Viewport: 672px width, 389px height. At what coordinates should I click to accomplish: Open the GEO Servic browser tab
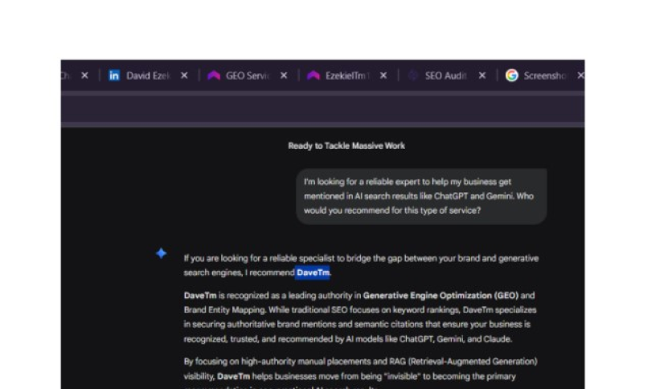(248, 76)
